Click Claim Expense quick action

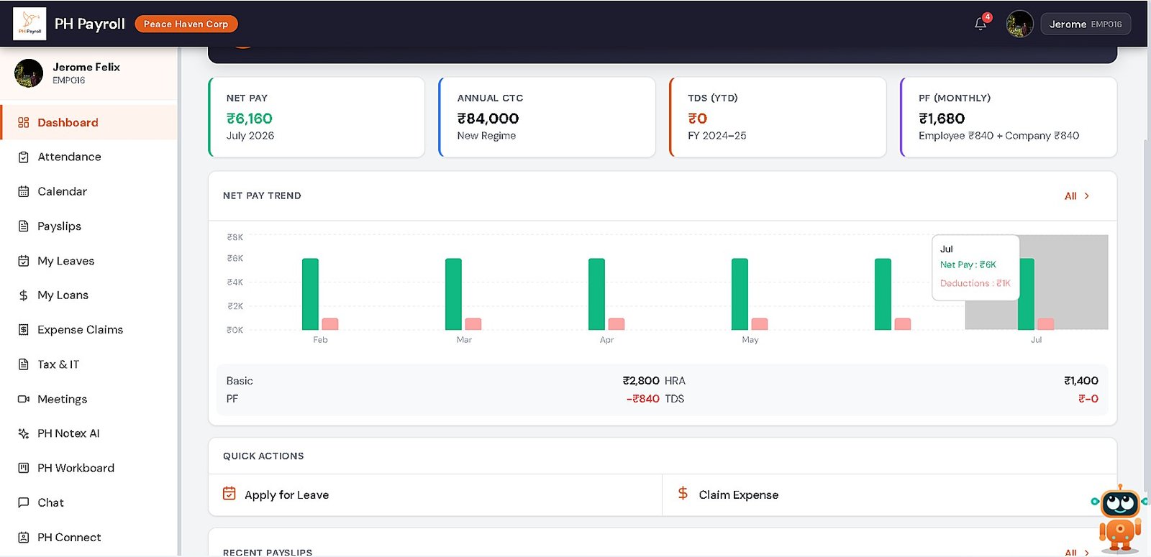pos(889,494)
